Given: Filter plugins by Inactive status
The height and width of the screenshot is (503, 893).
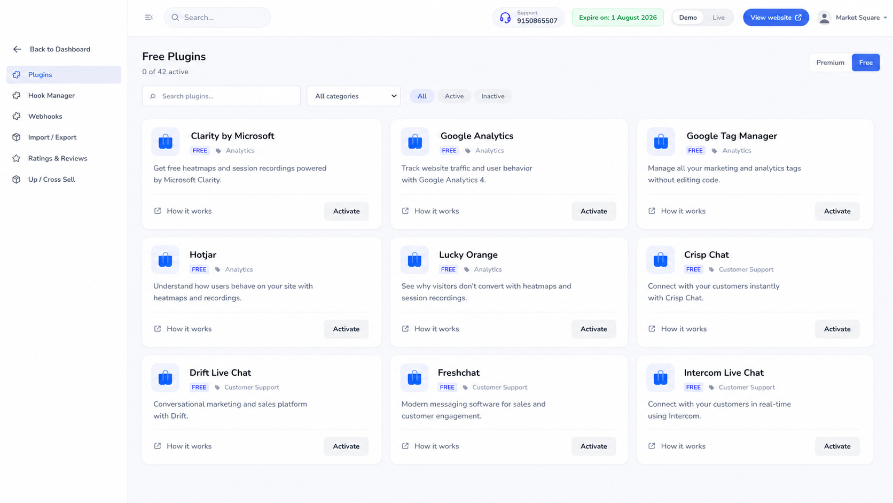Looking at the screenshot, I should (492, 96).
